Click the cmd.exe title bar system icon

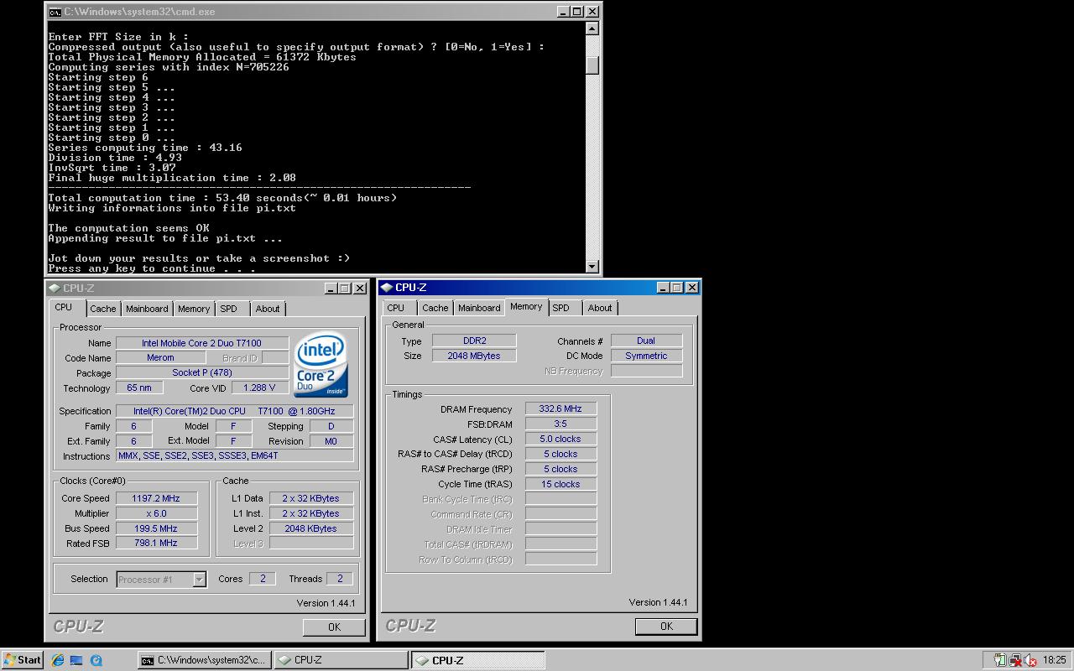pos(55,12)
